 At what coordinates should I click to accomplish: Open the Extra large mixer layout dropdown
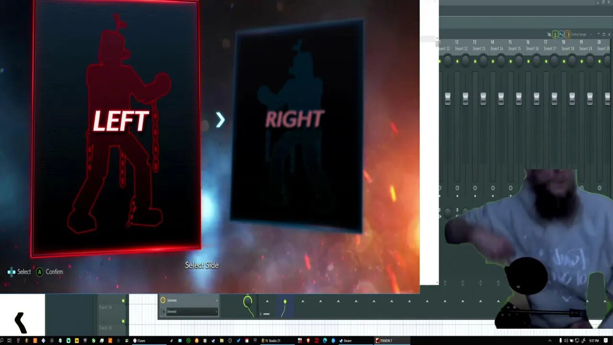click(582, 34)
